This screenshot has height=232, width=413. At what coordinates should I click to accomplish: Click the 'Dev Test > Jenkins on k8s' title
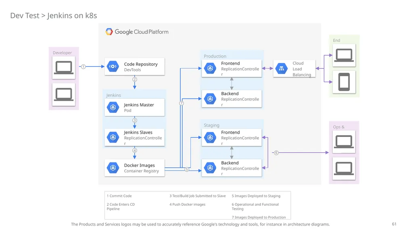coord(54,16)
